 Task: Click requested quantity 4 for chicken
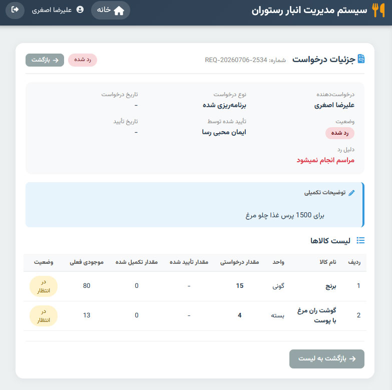(239, 315)
